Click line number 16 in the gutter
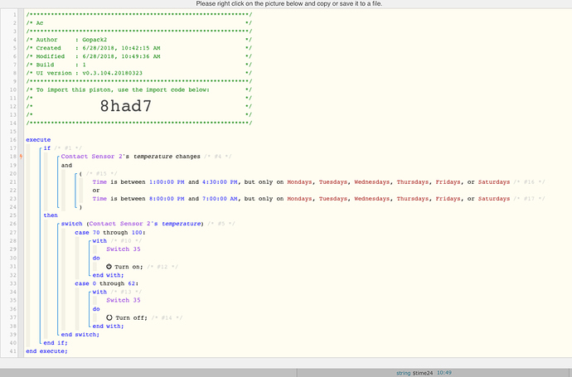This screenshot has height=377, width=572. (13, 140)
